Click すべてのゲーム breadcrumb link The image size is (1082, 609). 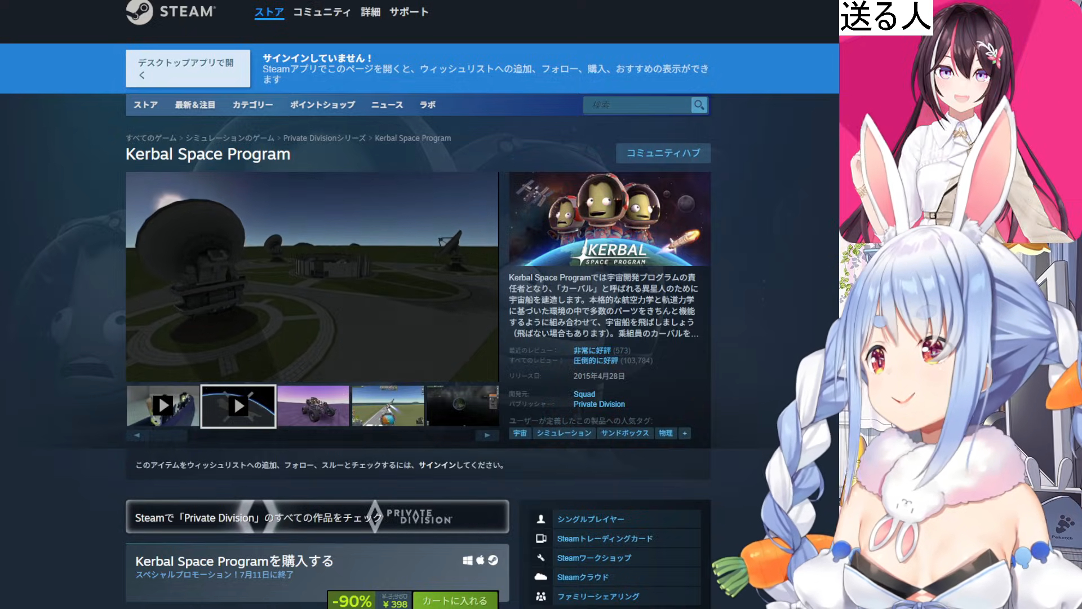click(x=151, y=138)
